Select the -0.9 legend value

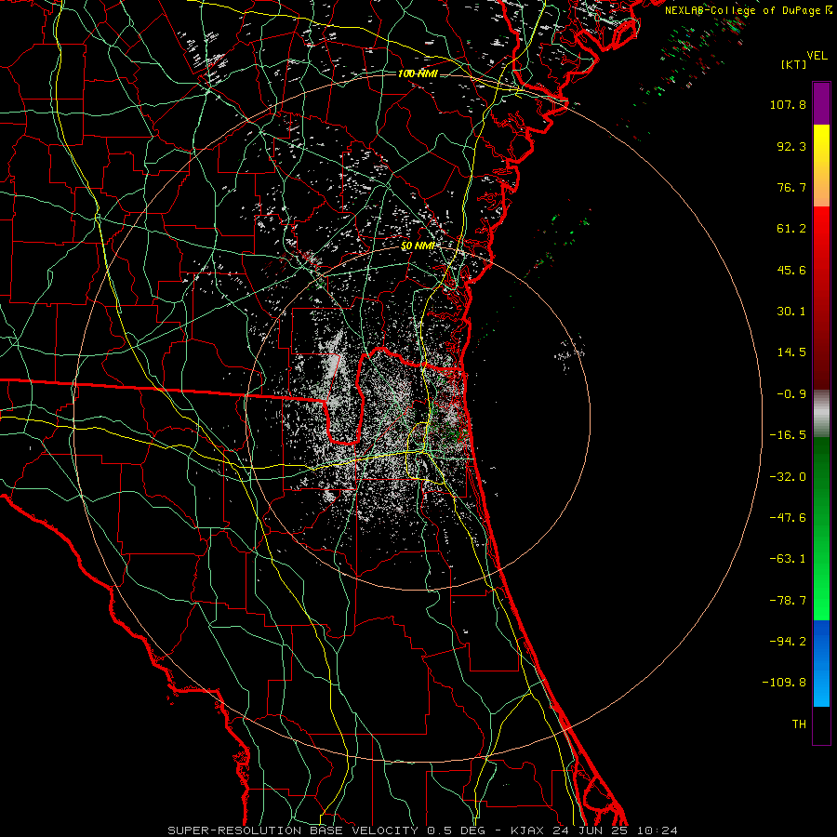[791, 394]
